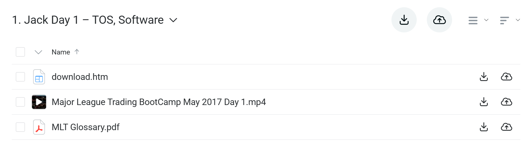The width and height of the screenshot is (531, 143).
Task: Expand the folder title dropdown chevron
Action: (x=174, y=20)
